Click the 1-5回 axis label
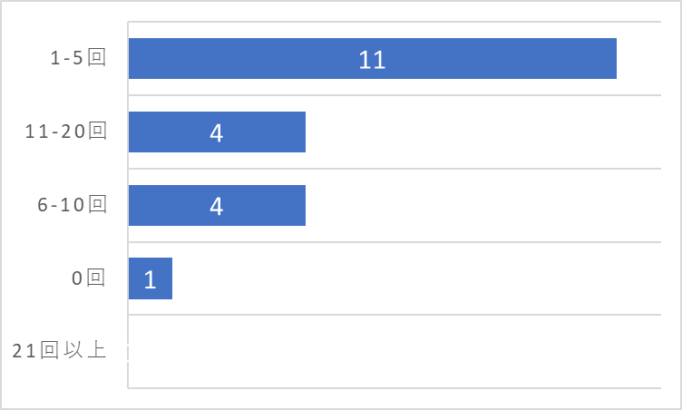Image resolution: width=682 pixels, height=410 pixels. tap(78, 58)
